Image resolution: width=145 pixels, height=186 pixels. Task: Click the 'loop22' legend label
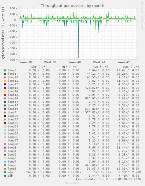click(x=13, y=123)
